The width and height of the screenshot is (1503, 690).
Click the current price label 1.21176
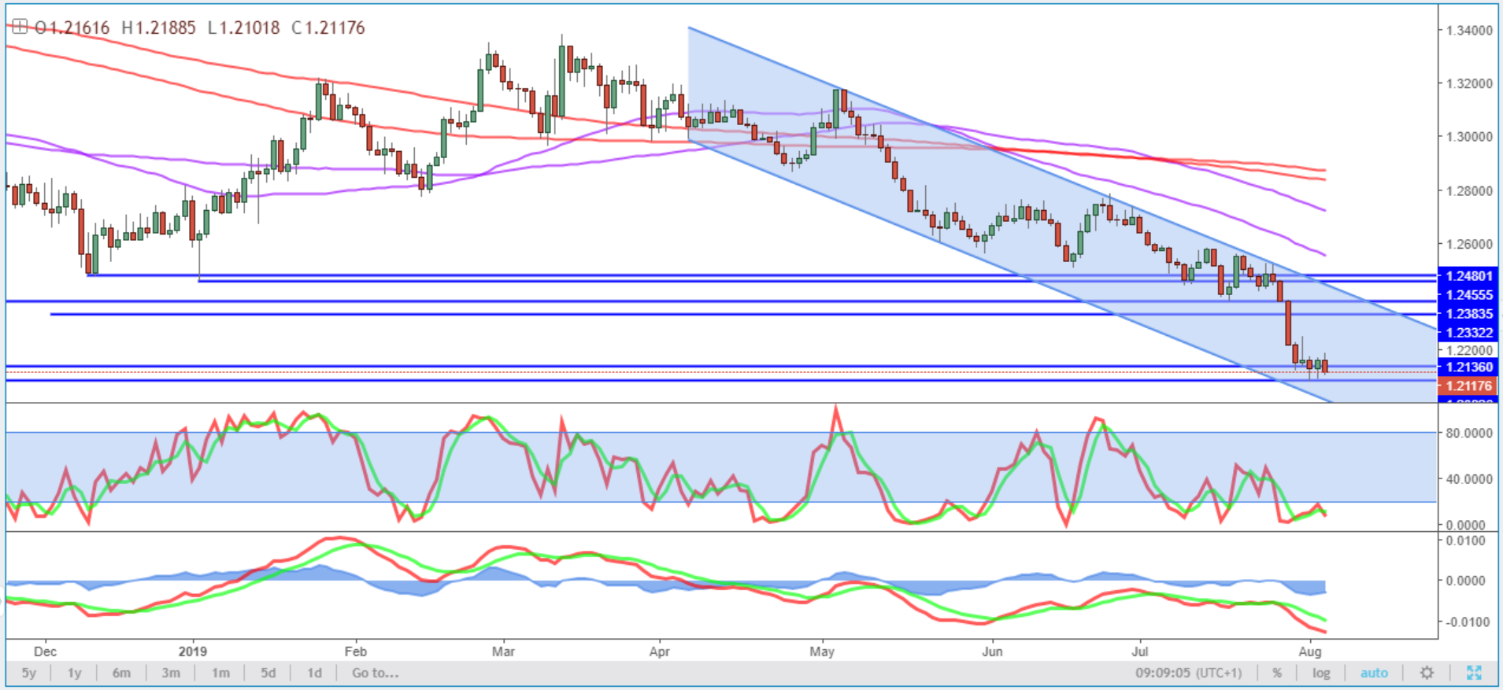point(1469,386)
